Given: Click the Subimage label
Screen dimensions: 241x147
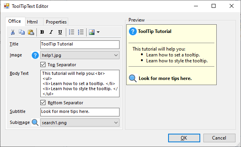Looking at the screenshot, I should (20, 122).
